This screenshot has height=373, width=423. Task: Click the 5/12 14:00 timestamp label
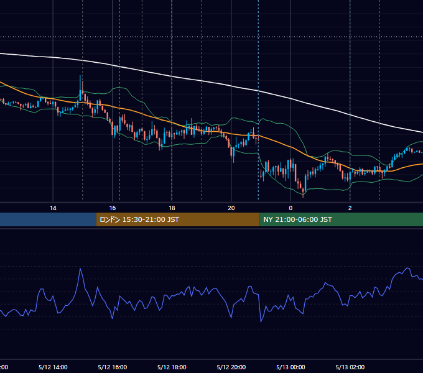click(53, 367)
